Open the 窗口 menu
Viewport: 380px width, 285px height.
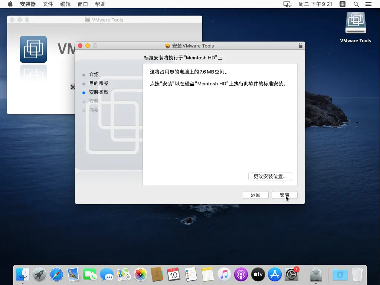pos(83,4)
